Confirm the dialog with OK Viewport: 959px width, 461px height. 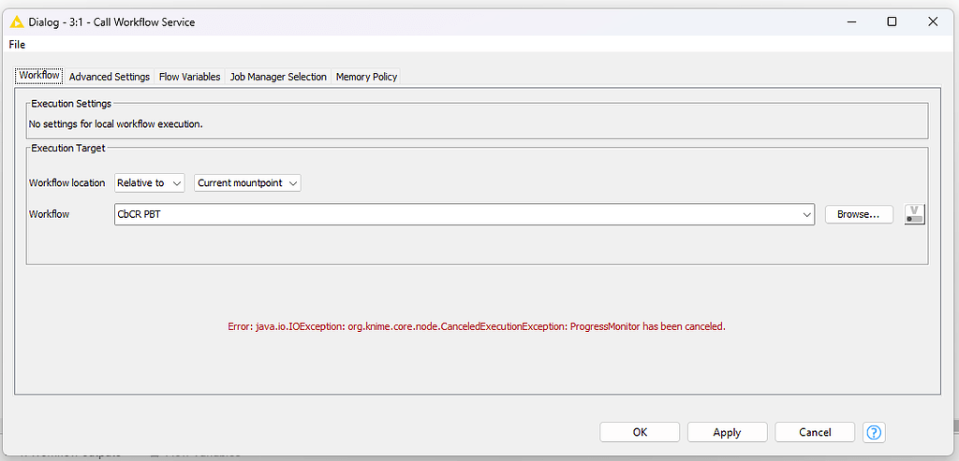pos(640,432)
